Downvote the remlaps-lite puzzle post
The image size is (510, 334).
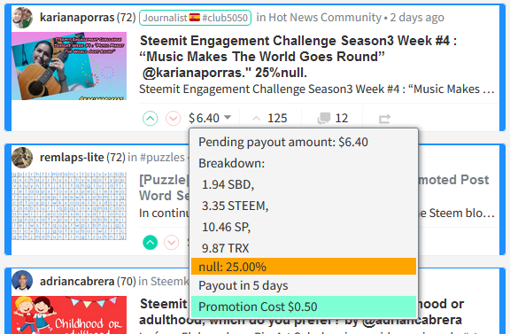click(172, 243)
